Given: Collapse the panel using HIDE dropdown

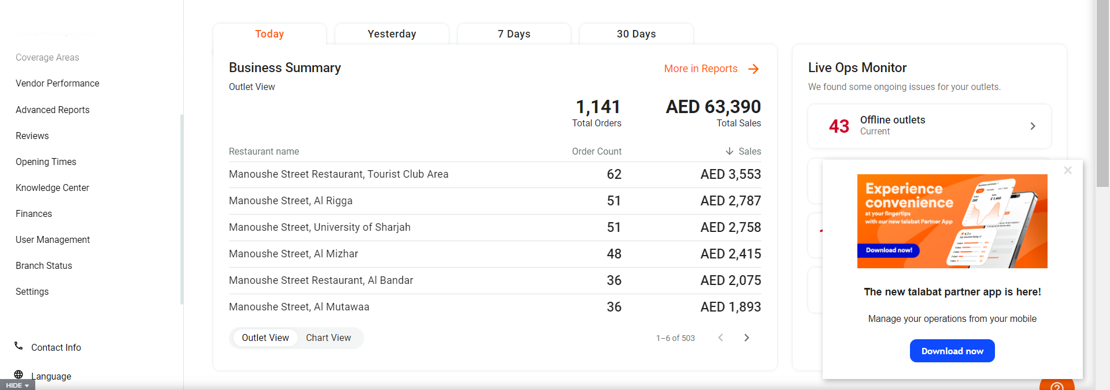Looking at the screenshot, I should tap(17, 385).
